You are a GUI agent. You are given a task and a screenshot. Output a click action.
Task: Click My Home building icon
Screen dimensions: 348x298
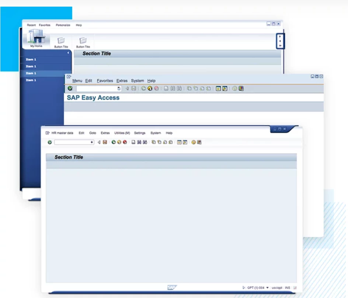click(x=36, y=36)
